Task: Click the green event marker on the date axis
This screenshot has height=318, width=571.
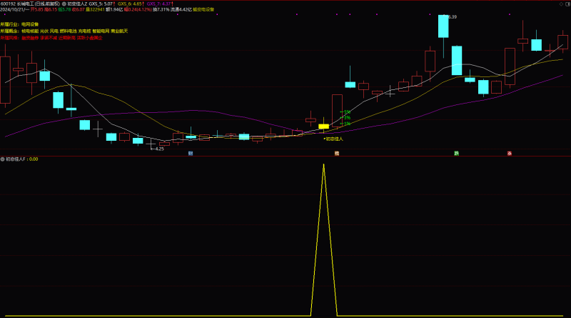Action: pyautogui.click(x=456, y=154)
